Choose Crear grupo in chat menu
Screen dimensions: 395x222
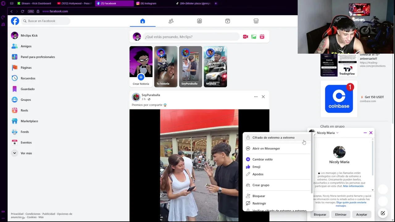pyautogui.click(x=277, y=185)
